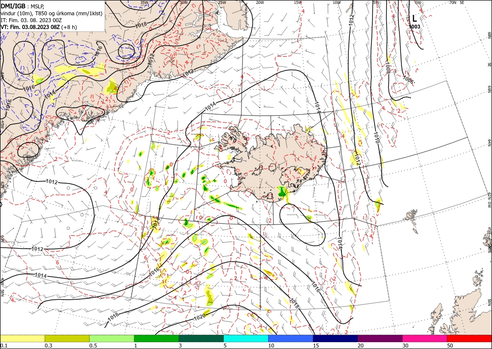
Task: Click the "10W" longitude label
Action: (x=337, y=2)
